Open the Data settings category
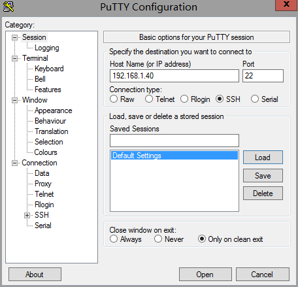298x287 pixels. 42,173
